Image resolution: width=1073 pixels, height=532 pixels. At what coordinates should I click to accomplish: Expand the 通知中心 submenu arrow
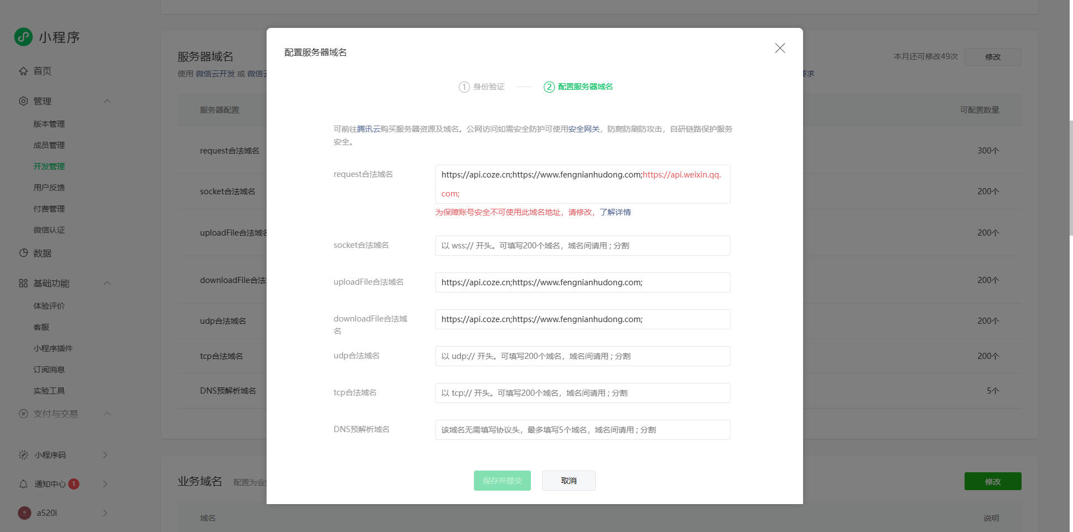(105, 484)
